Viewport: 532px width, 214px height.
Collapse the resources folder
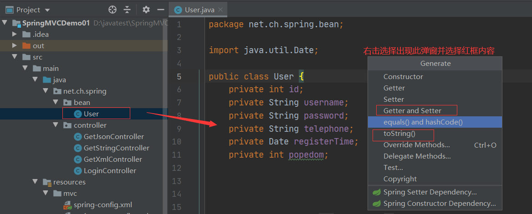coord(35,182)
